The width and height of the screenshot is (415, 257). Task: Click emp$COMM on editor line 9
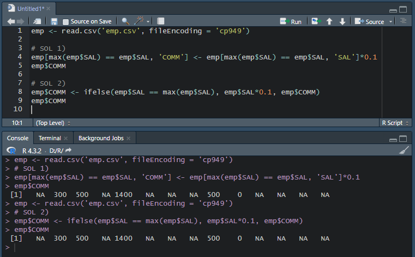[49, 101]
